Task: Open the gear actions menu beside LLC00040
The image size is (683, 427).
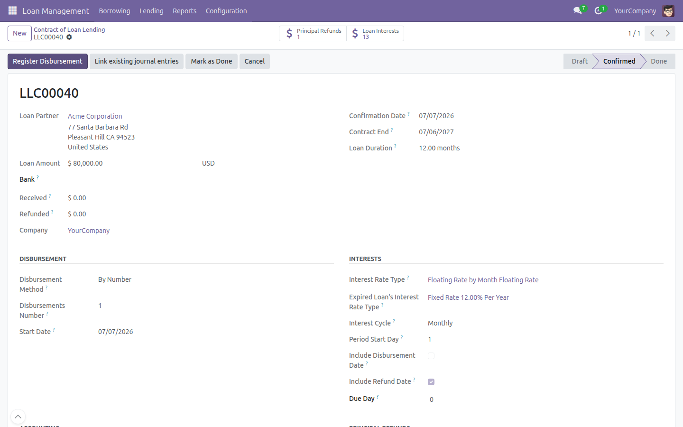Action: 69,37
